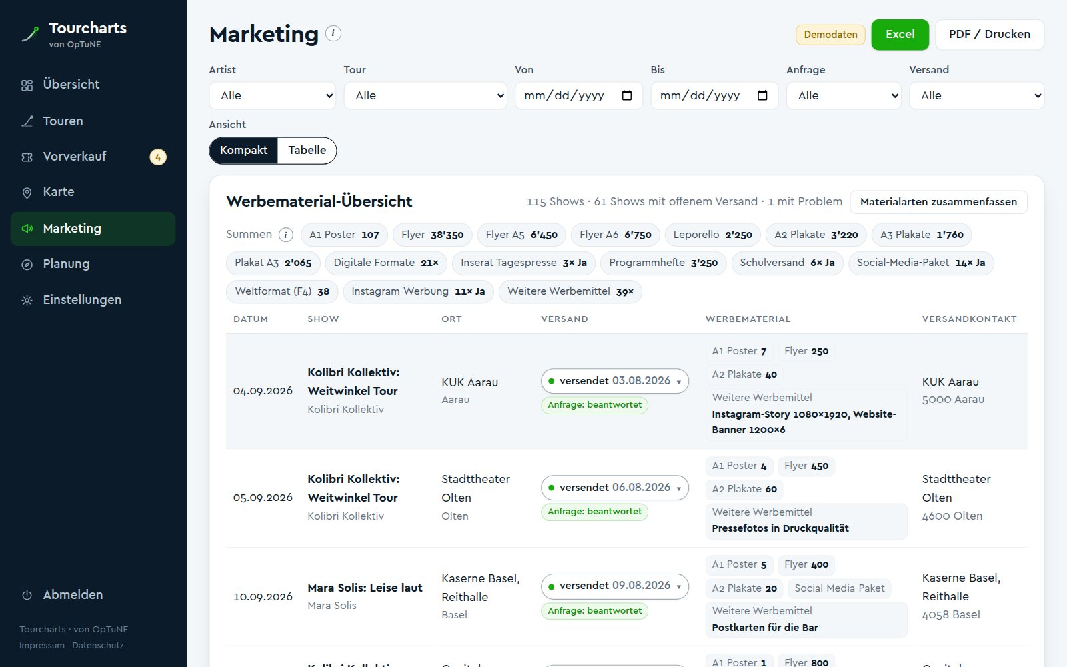The width and height of the screenshot is (1067, 667).
Task: Click the Flyer A5 6'450 sum chip
Action: (521, 235)
